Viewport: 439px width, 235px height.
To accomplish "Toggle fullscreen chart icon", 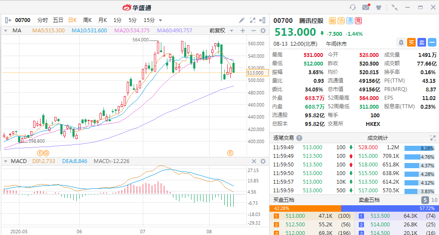I will click(x=253, y=20).
